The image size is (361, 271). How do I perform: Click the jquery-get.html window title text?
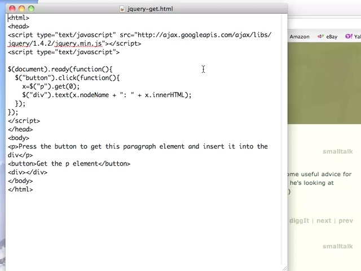coord(150,9)
